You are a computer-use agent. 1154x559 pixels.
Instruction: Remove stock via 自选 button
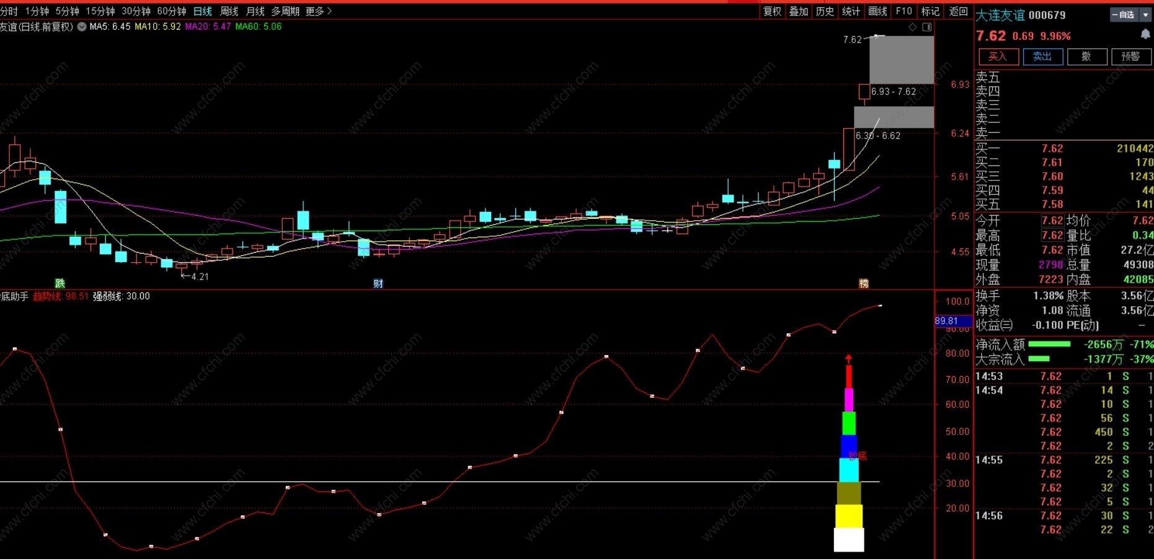click(1124, 15)
